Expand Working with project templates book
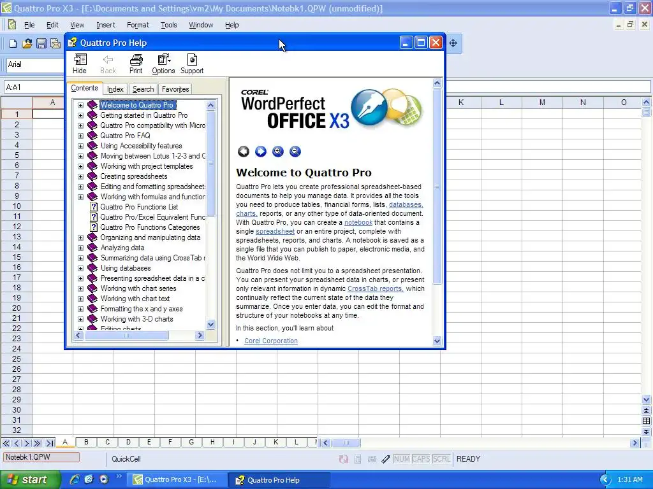This screenshot has height=489, width=653. coord(81,166)
